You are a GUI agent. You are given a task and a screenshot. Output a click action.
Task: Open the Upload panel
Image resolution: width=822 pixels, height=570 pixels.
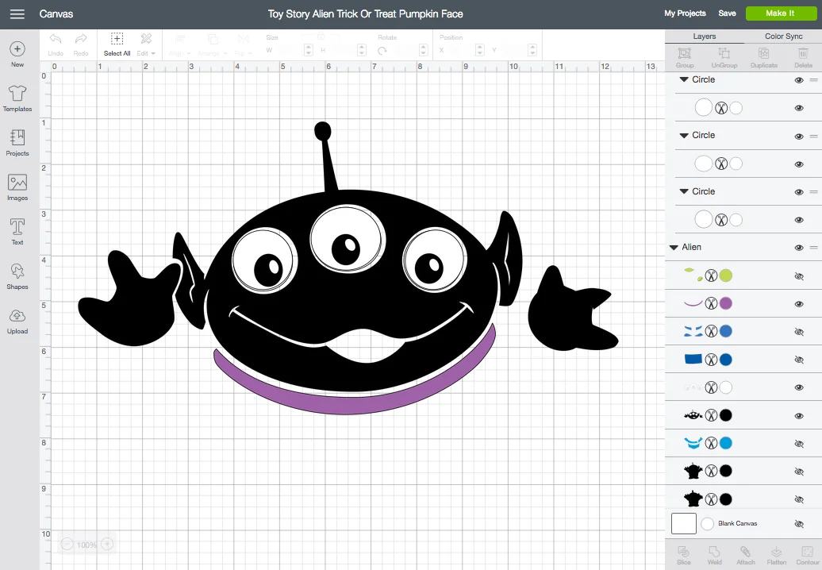point(17,321)
